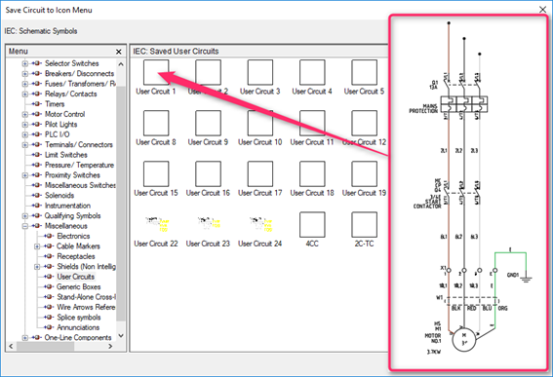Collapse the Miscellaneous tree node

pyautogui.click(x=25, y=226)
